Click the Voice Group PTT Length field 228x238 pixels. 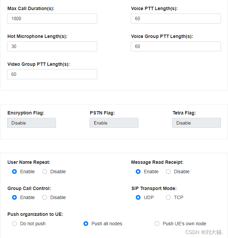pyautogui.click(x=176, y=46)
